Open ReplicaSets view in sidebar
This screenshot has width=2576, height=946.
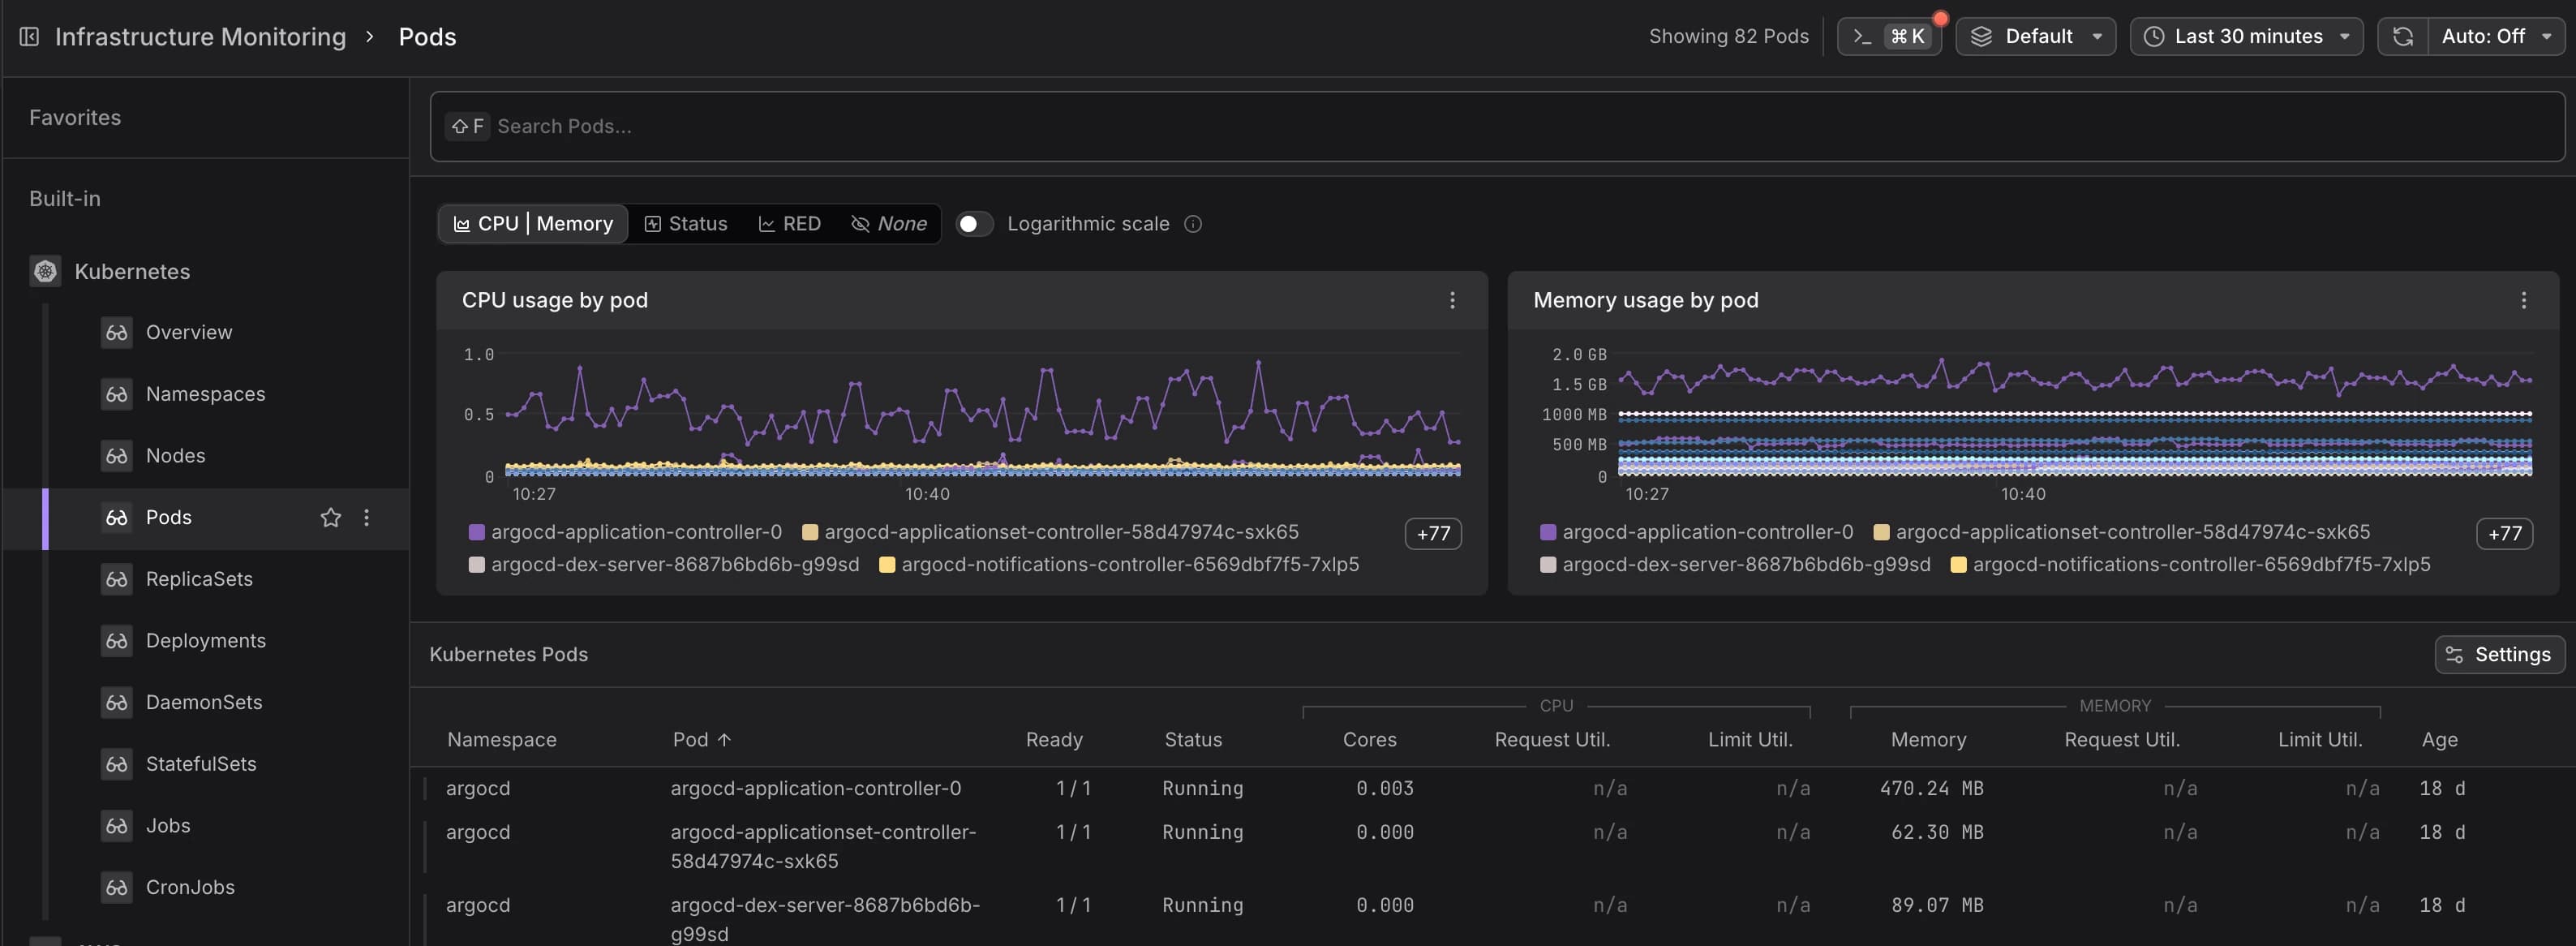pos(199,579)
